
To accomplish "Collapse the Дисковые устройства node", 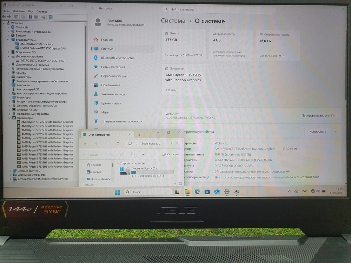I will point(8,56).
